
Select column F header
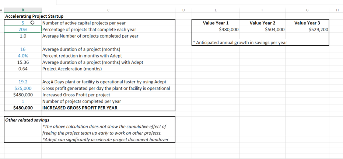(x=262, y=10)
